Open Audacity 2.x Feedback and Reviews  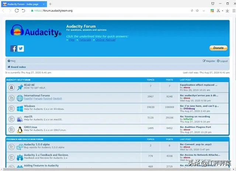(46, 155)
